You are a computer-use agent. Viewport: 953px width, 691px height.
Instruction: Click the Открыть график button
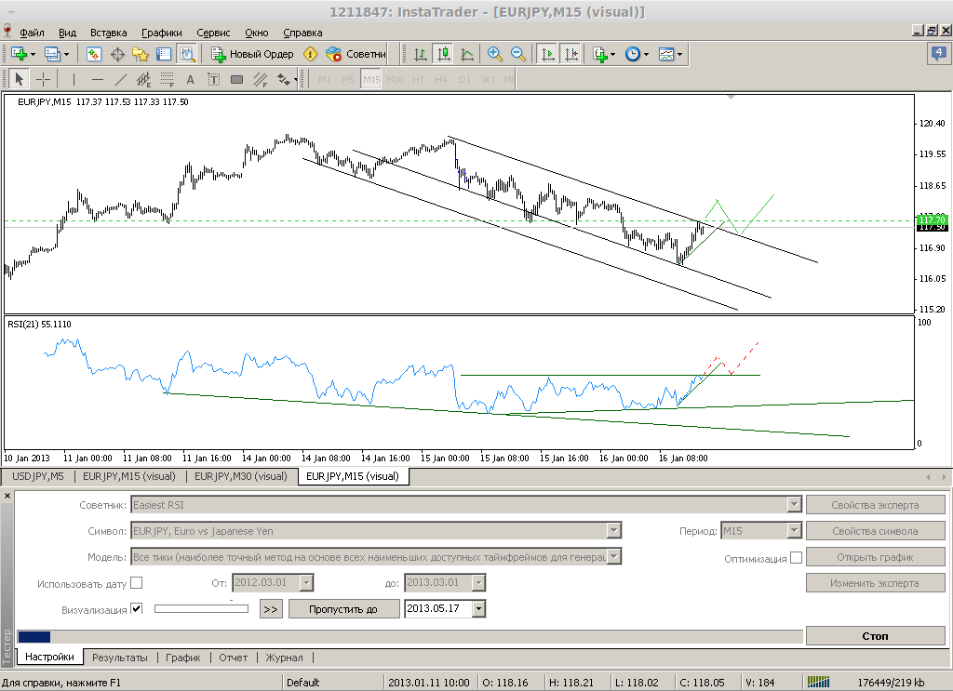(x=875, y=557)
